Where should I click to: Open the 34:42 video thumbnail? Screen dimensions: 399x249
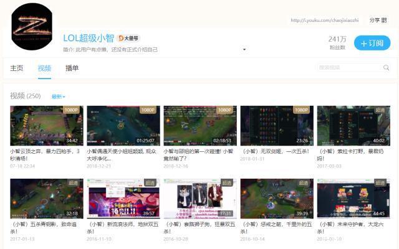coord(47,126)
